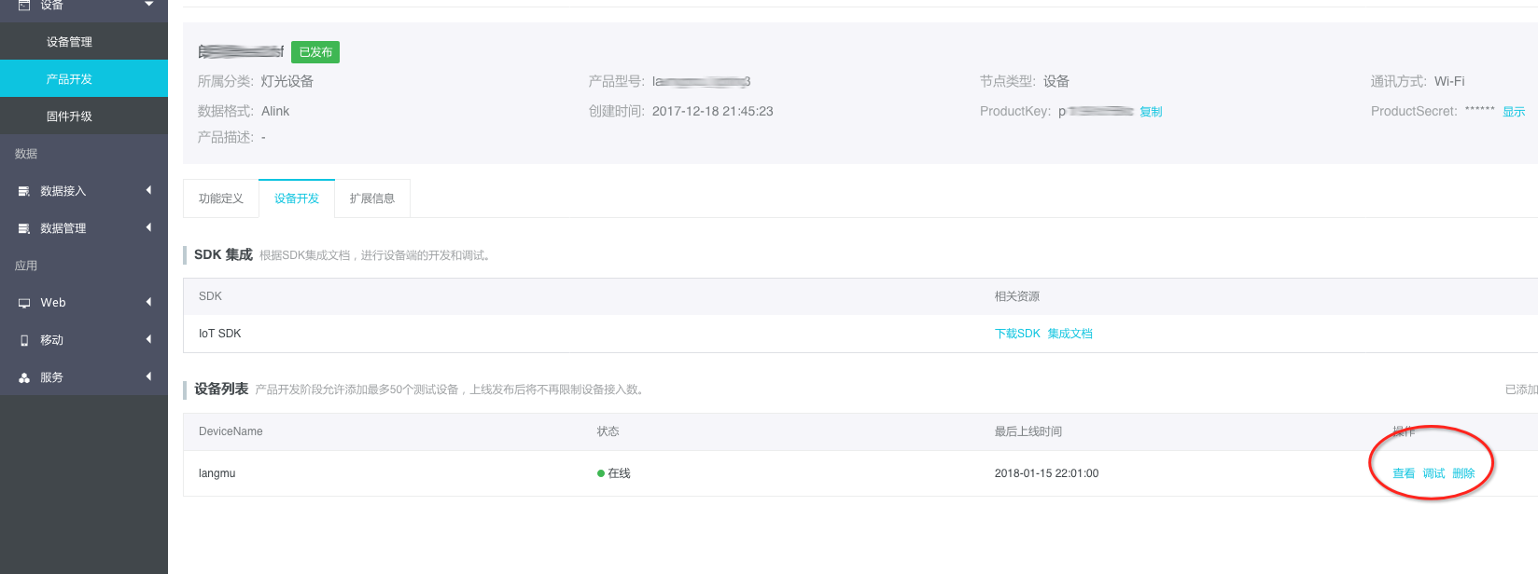The image size is (1538, 574).
Task: Click the 2018-01-15 22:01:00 timestamp
Action: point(1046,473)
